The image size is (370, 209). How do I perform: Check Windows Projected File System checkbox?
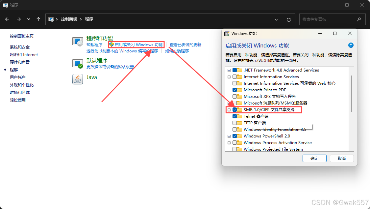pos(234,149)
